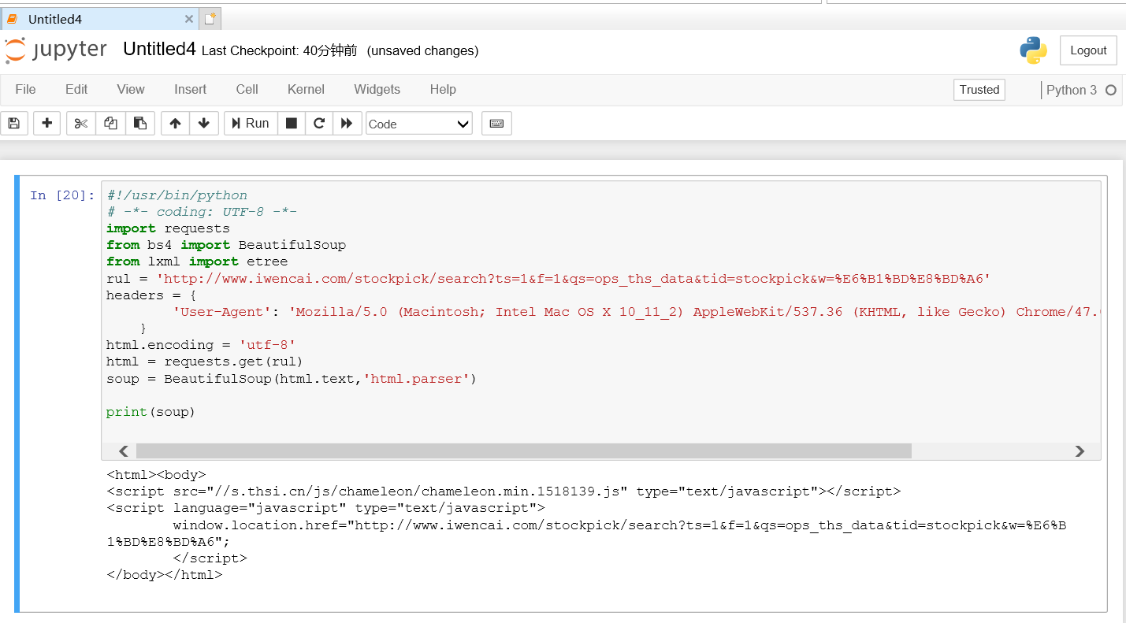Open a new browser tab
This screenshot has height=623, width=1126.
[210, 19]
